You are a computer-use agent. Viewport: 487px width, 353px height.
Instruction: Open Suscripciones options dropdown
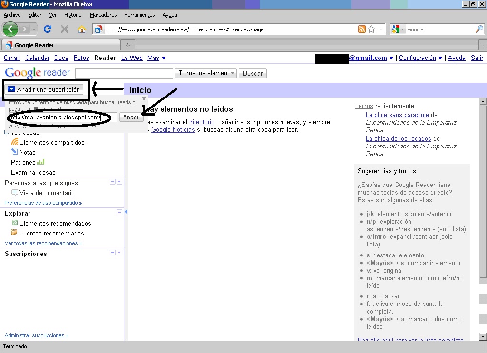tap(119, 253)
